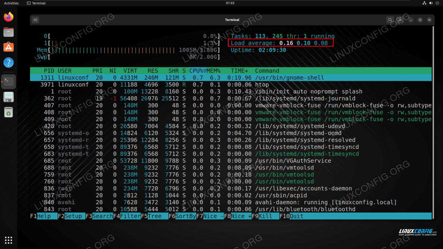This screenshot has height=249, width=443.
Task: Click the volume speaker tray icon
Action: 431,3
